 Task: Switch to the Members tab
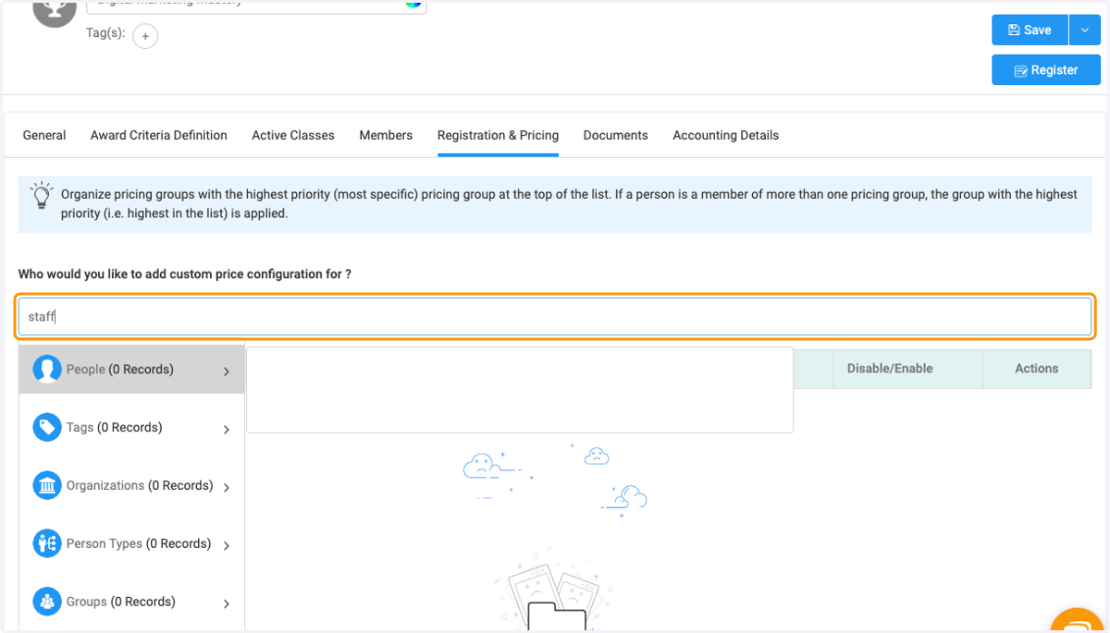[x=386, y=135]
